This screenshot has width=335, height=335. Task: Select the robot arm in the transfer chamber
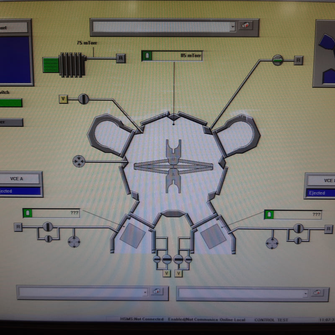(x=173, y=166)
